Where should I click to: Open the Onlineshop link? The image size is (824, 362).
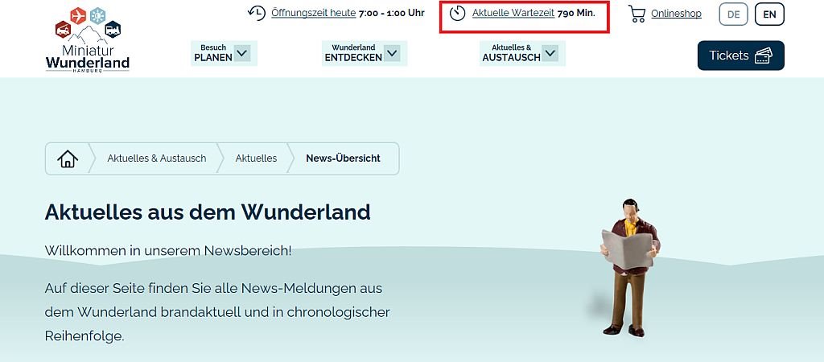[676, 14]
